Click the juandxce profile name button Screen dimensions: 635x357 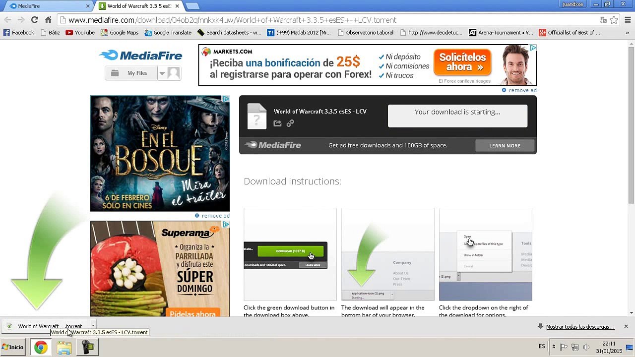coord(573,4)
